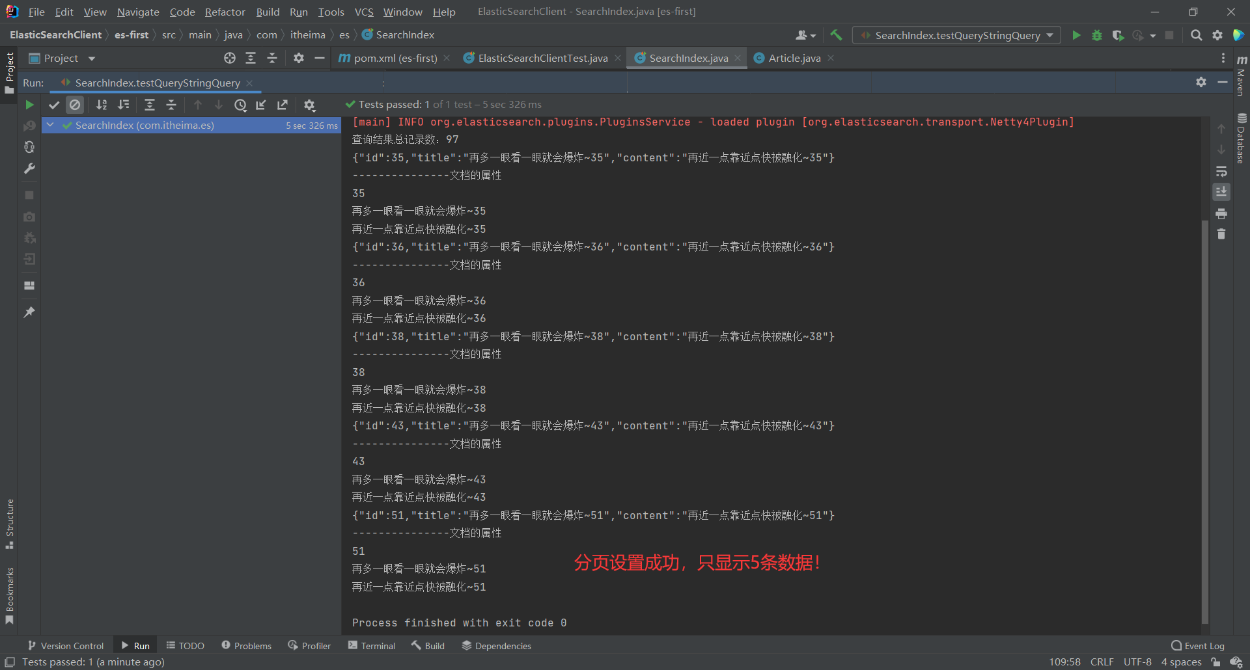Open the VCS menu
Viewport: 1250px width, 670px height.
tap(364, 12)
